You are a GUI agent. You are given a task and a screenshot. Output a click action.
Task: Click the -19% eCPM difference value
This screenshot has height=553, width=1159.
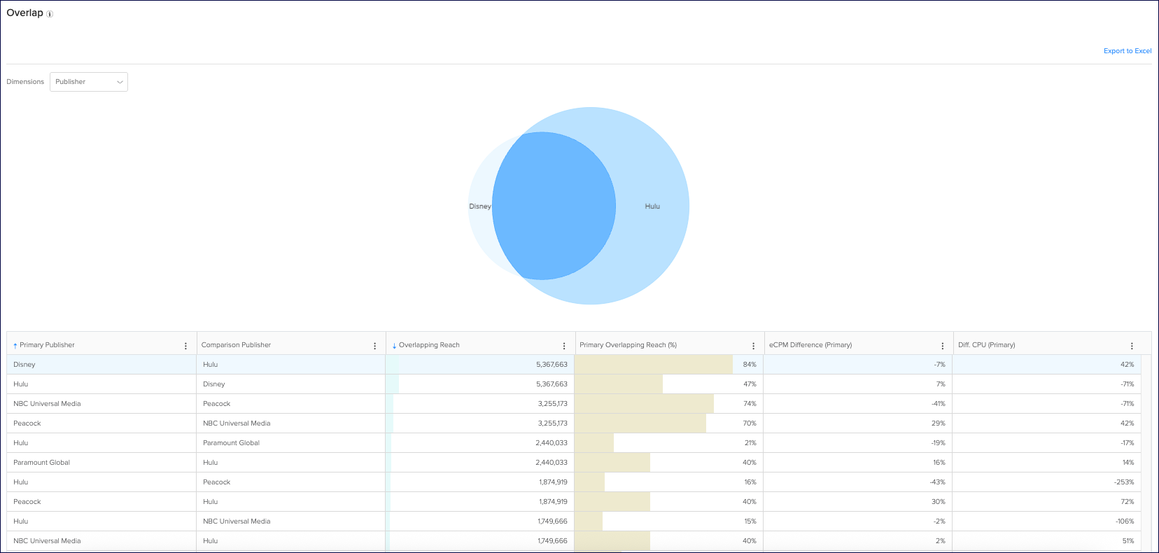(938, 443)
